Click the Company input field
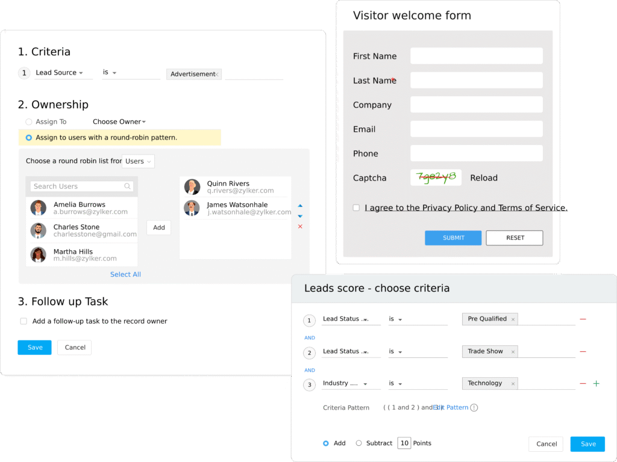Image resolution: width=617 pixels, height=462 pixels. pyautogui.click(x=477, y=105)
